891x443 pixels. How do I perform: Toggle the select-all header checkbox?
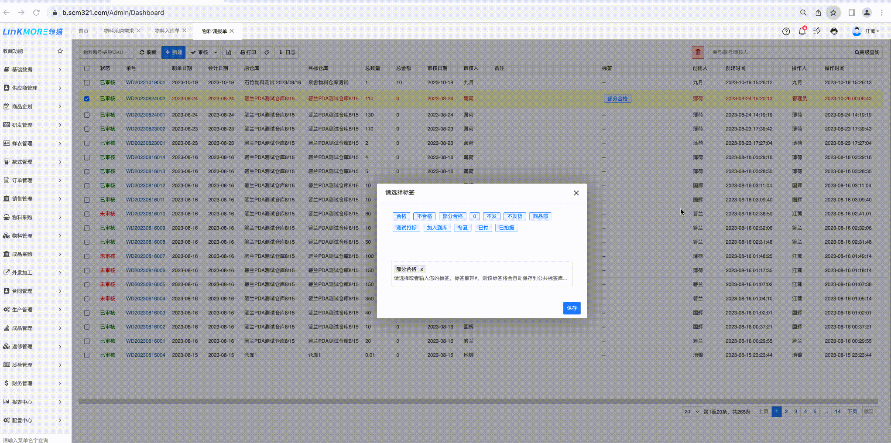click(x=87, y=68)
